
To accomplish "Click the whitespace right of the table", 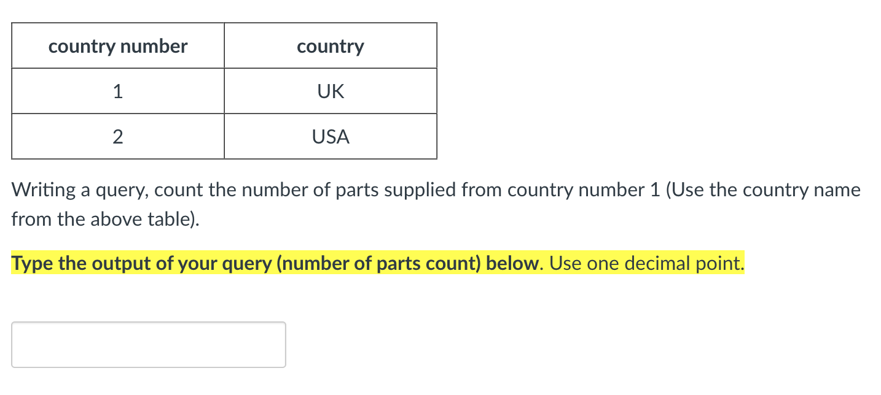I will click(x=614, y=91).
